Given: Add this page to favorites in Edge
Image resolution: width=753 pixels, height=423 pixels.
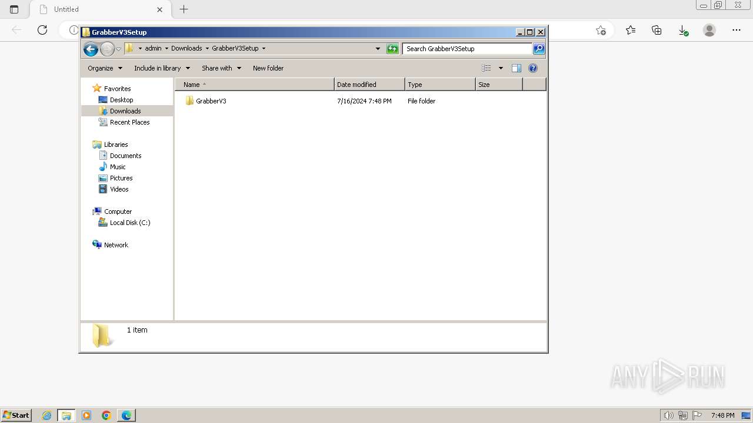Looking at the screenshot, I should coord(601,30).
